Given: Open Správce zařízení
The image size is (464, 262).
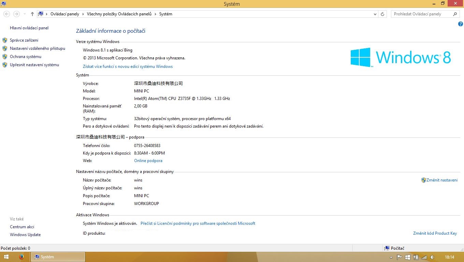Looking at the screenshot, I should click(x=24, y=40).
